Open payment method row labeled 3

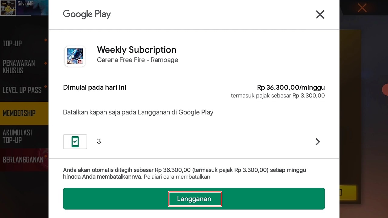pos(194,142)
